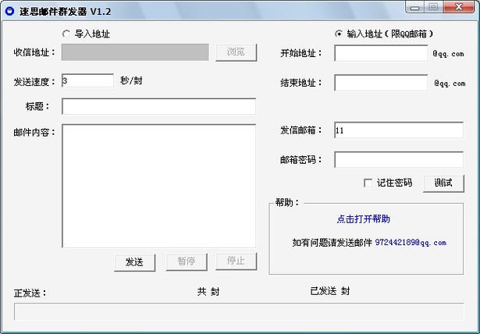Click the 测试 test button
480x334 pixels.
click(x=443, y=183)
